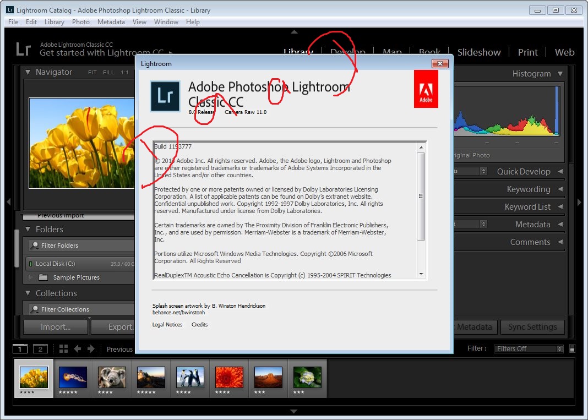Image resolution: width=588 pixels, height=420 pixels.
Task: Open Legal Notices link in About dialog
Action: point(167,325)
